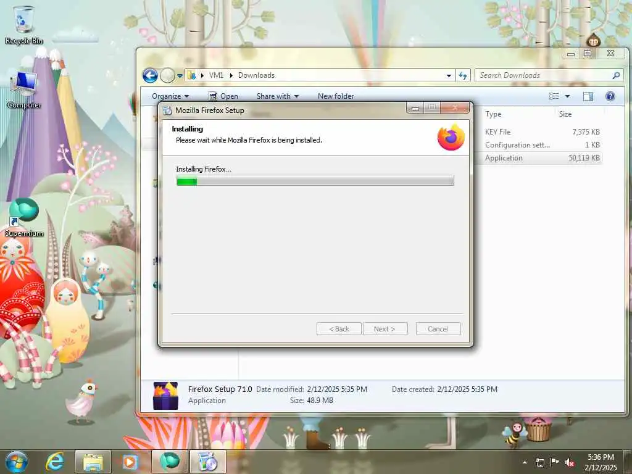Go back in the Downloads Explorer window
Viewport: 632px width, 474px height.
[x=150, y=75]
